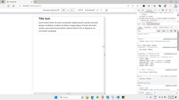Click the linked-tools icon beside DevTools settings
Image resolution: width=179 pixels, height=100 pixels.
click(166, 10)
